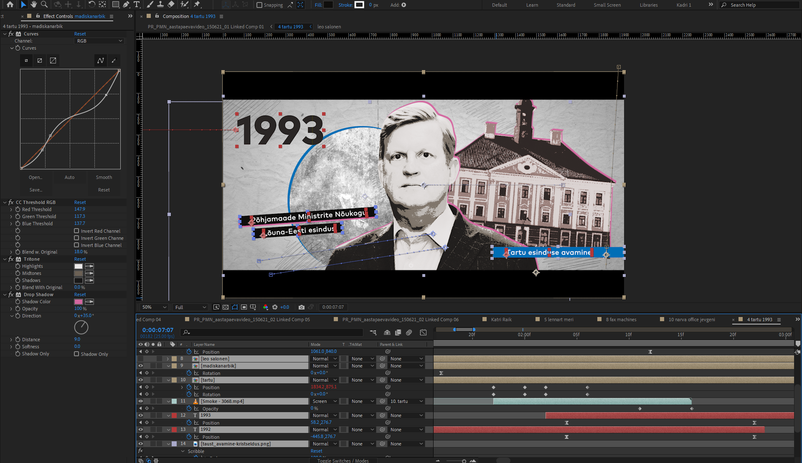Viewport: 802px width, 463px height.
Task: Click the Home icon
Action: coord(10,5)
